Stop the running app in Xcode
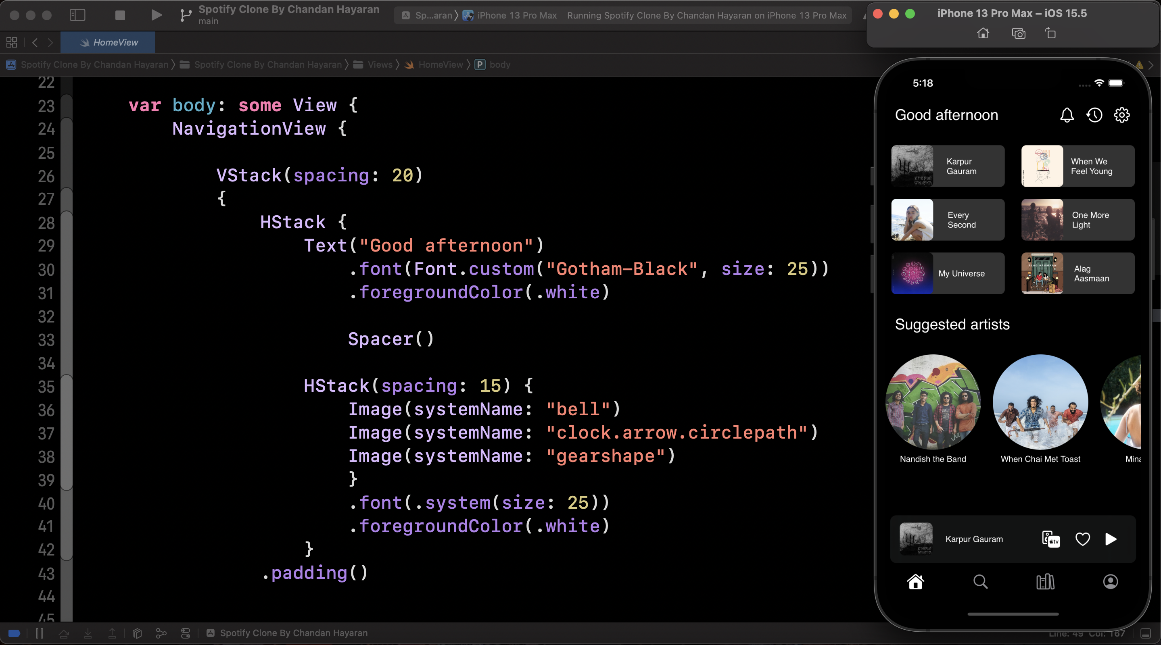This screenshot has width=1161, height=645. (x=120, y=15)
